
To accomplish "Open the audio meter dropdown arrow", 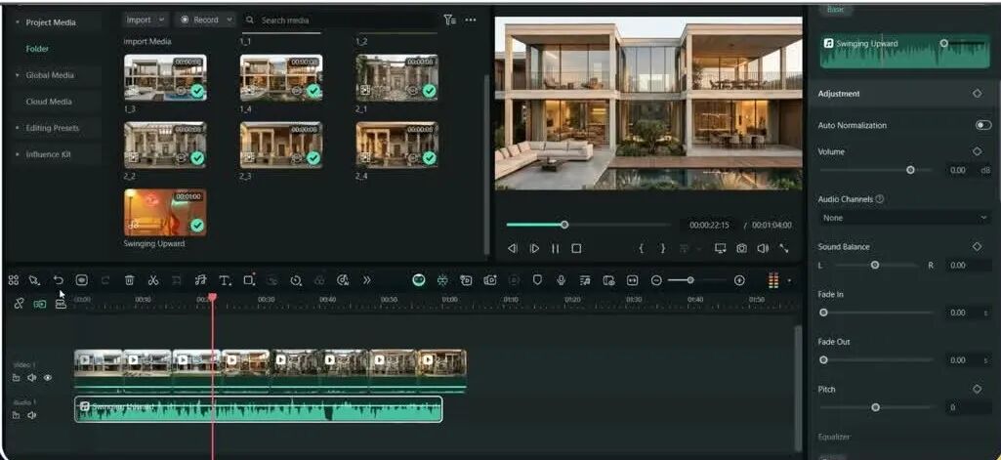I will pos(789,280).
